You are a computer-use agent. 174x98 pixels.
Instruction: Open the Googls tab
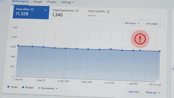coord(38,2)
